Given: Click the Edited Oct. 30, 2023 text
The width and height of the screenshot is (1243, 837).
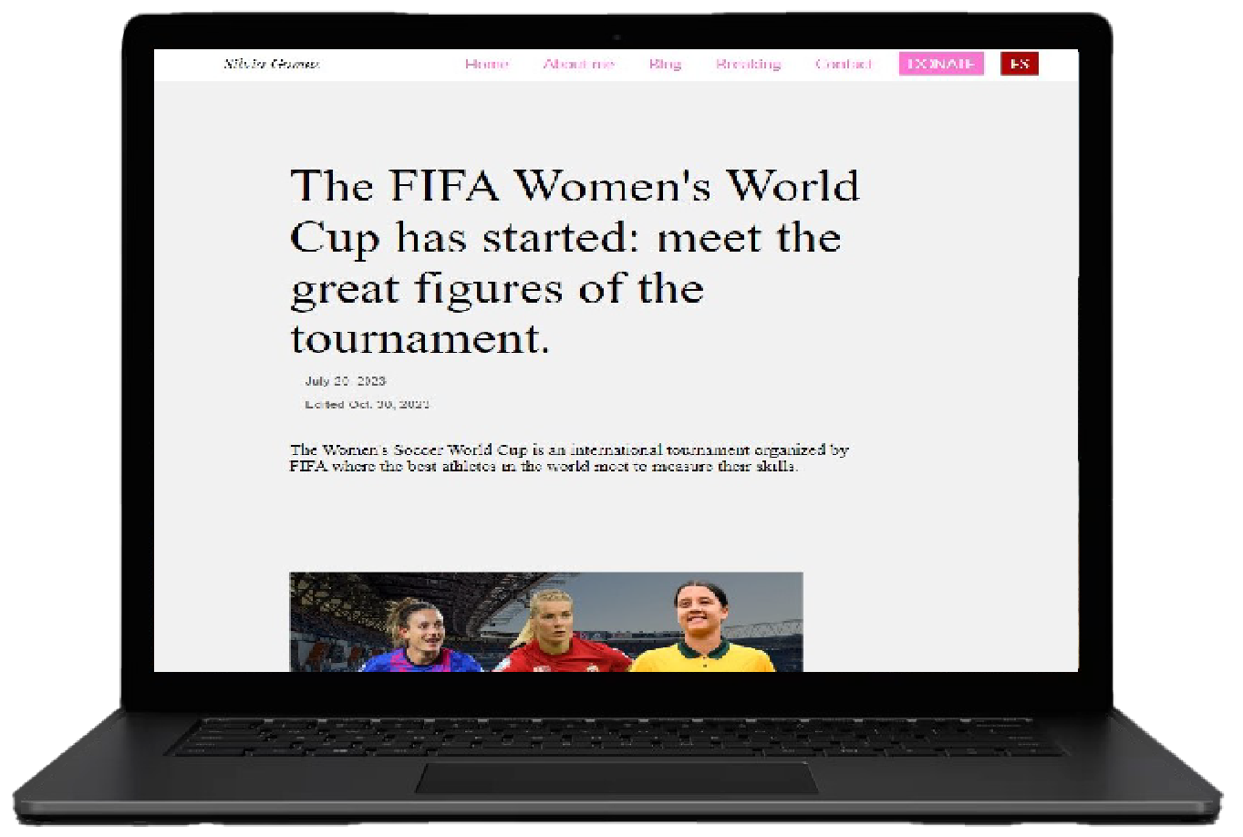Looking at the screenshot, I should point(367,404).
